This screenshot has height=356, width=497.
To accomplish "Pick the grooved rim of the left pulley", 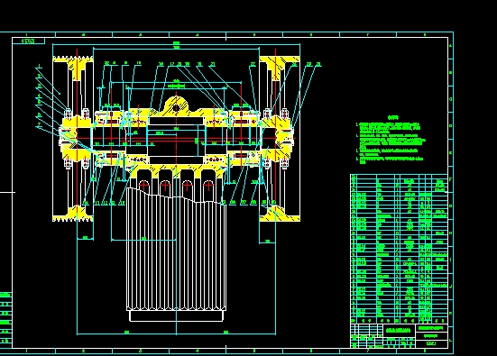I will 72,59.
